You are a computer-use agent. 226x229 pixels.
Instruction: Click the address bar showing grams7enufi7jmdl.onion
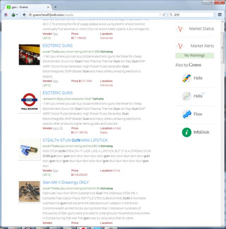coord(95,15)
